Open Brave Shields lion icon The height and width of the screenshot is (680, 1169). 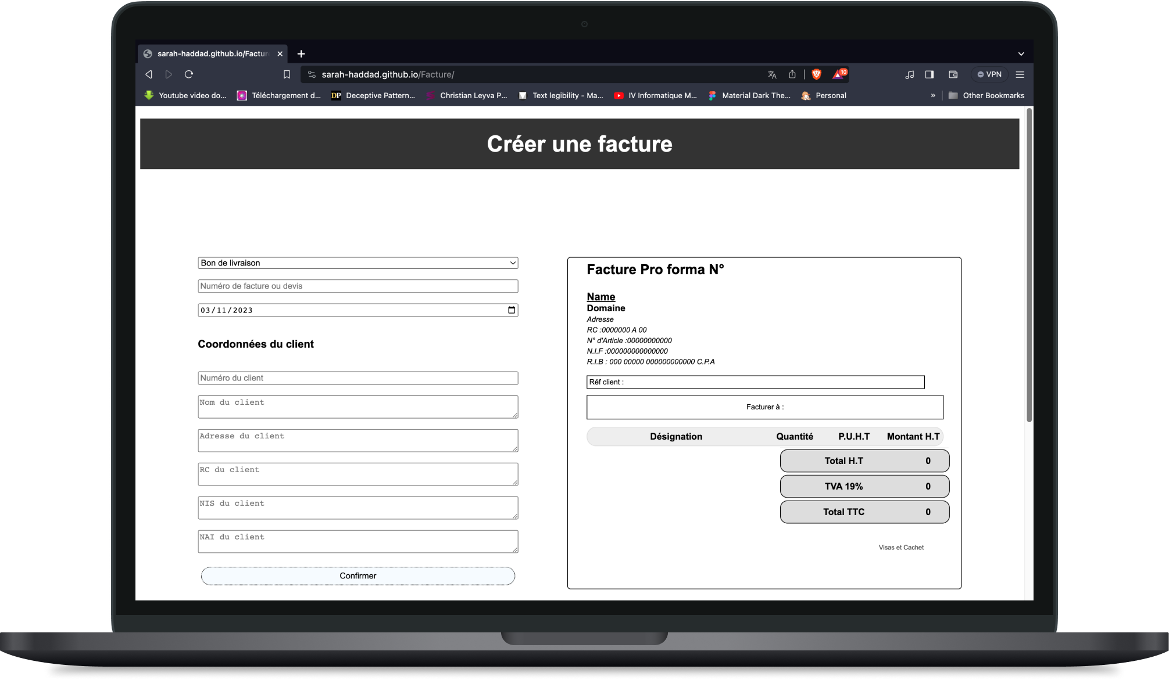[816, 74]
